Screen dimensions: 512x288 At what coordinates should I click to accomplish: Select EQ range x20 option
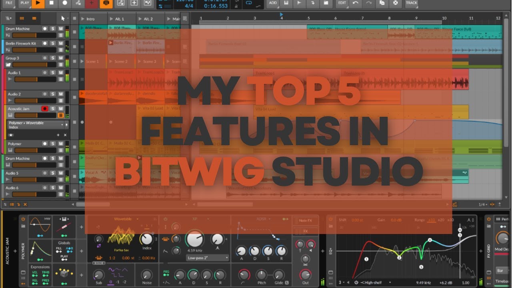click(x=440, y=220)
